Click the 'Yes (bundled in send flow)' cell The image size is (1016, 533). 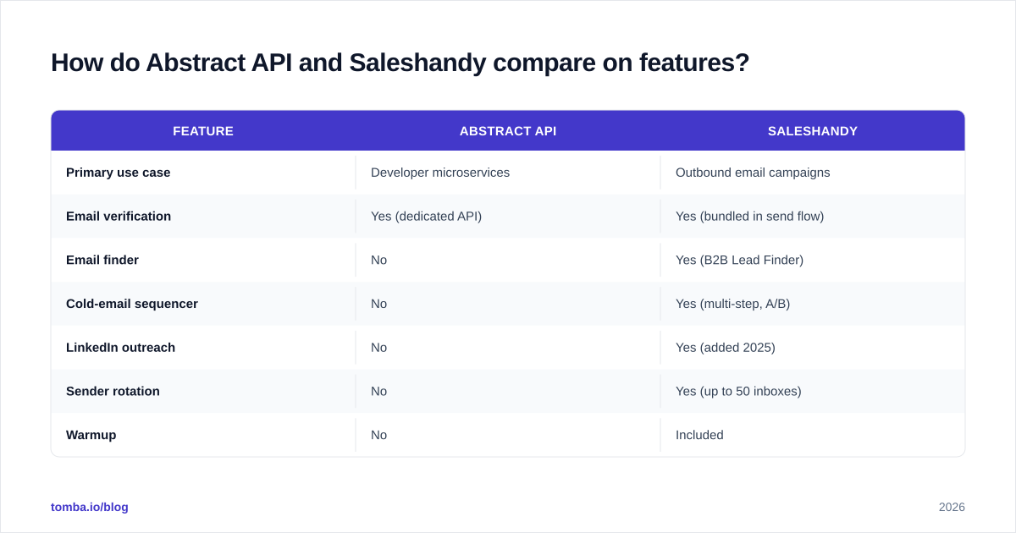pos(749,217)
